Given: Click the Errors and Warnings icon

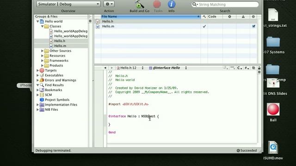Looking at the screenshot, I should 42,80.
